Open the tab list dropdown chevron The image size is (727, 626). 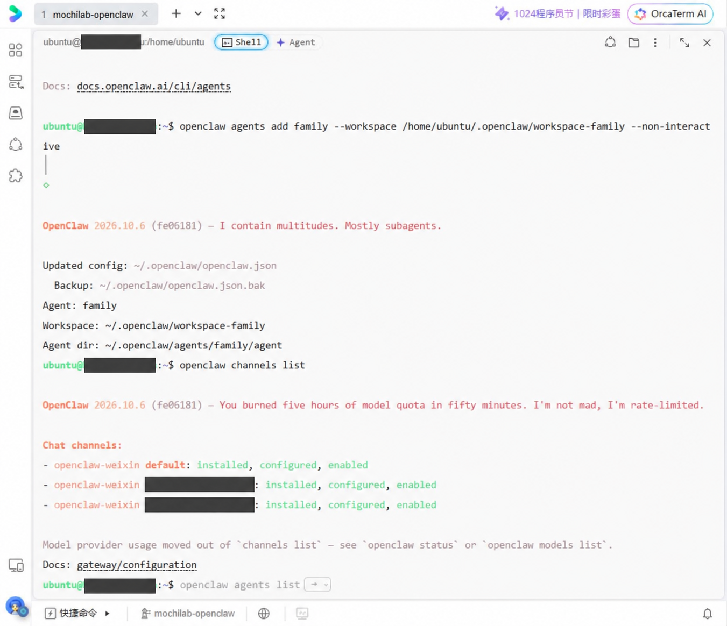pos(198,13)
